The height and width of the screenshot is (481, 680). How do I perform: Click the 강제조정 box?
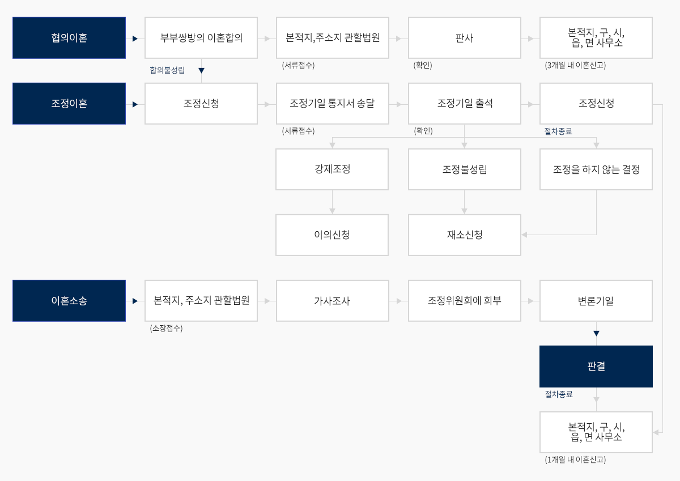click(x=332, y=169)
